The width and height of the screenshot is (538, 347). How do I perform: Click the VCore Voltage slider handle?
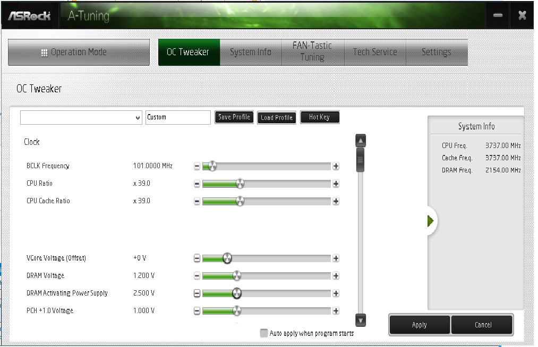tap(227, 258)
